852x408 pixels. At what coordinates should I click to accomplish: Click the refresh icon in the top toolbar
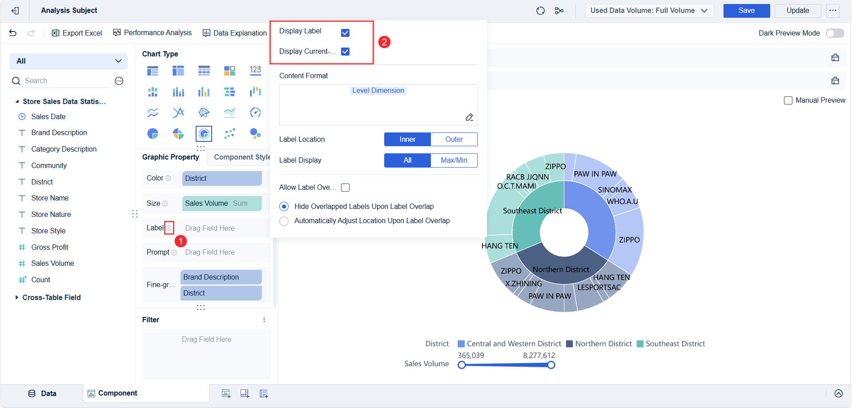tap(540, 10)
